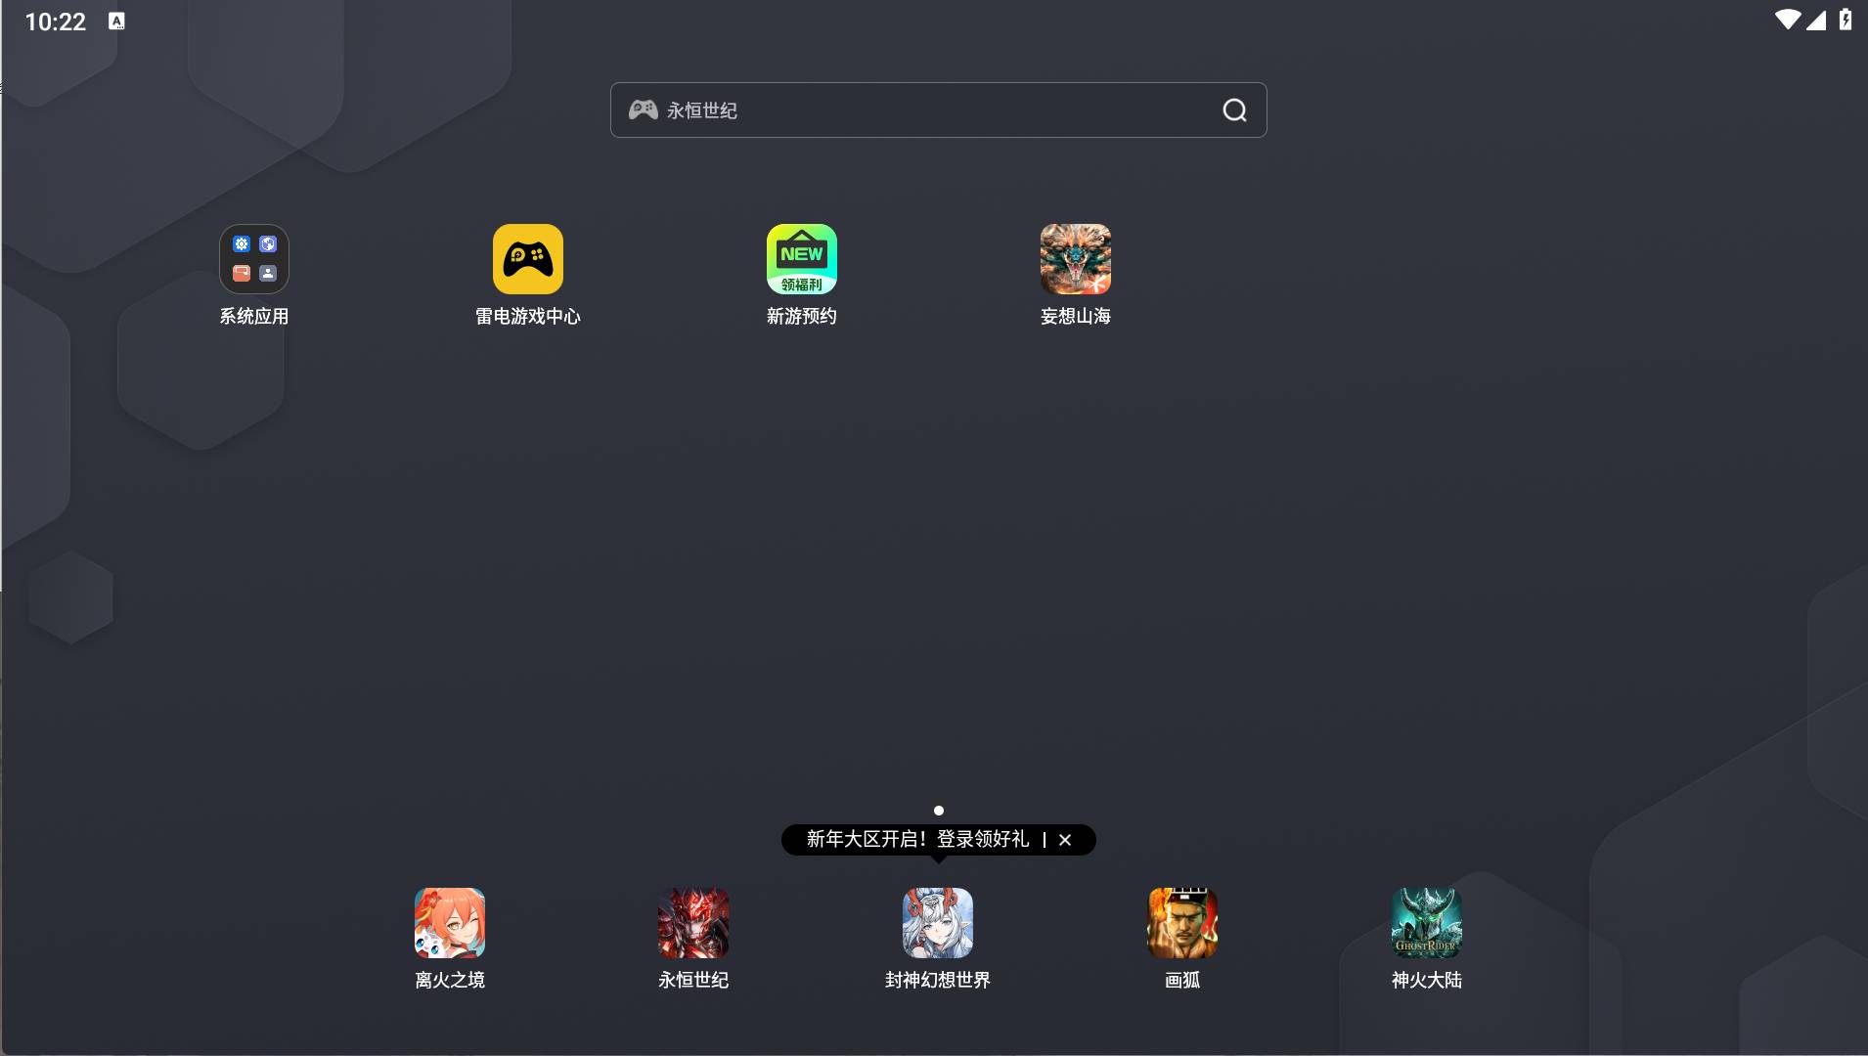Start the 永恒世纪 game in the dock
Viewport: 1868px width, 1056px height.
(693, 923)
